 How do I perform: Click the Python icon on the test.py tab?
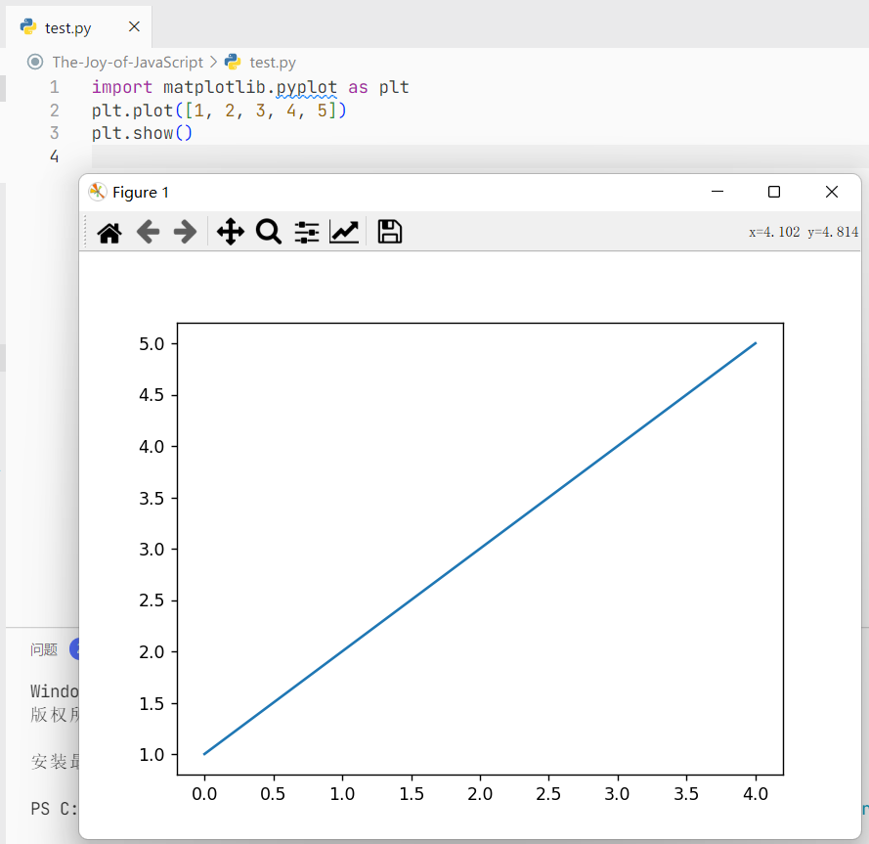click(29, 26)
